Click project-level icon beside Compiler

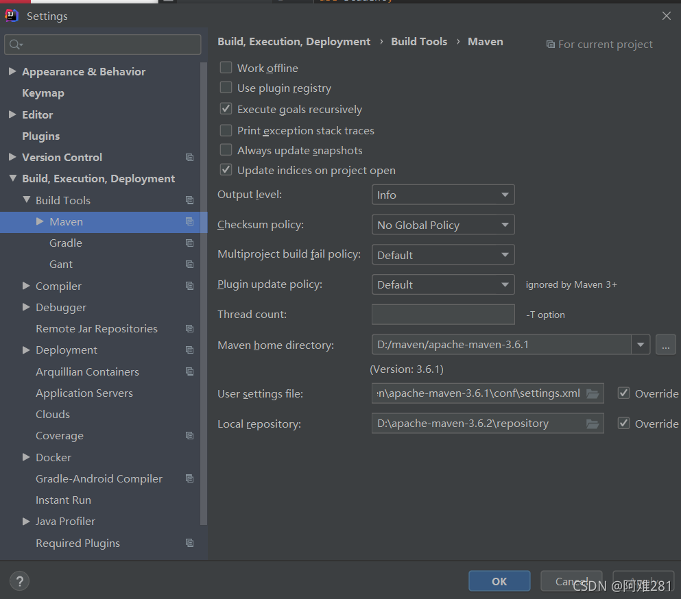click(189, 286)
